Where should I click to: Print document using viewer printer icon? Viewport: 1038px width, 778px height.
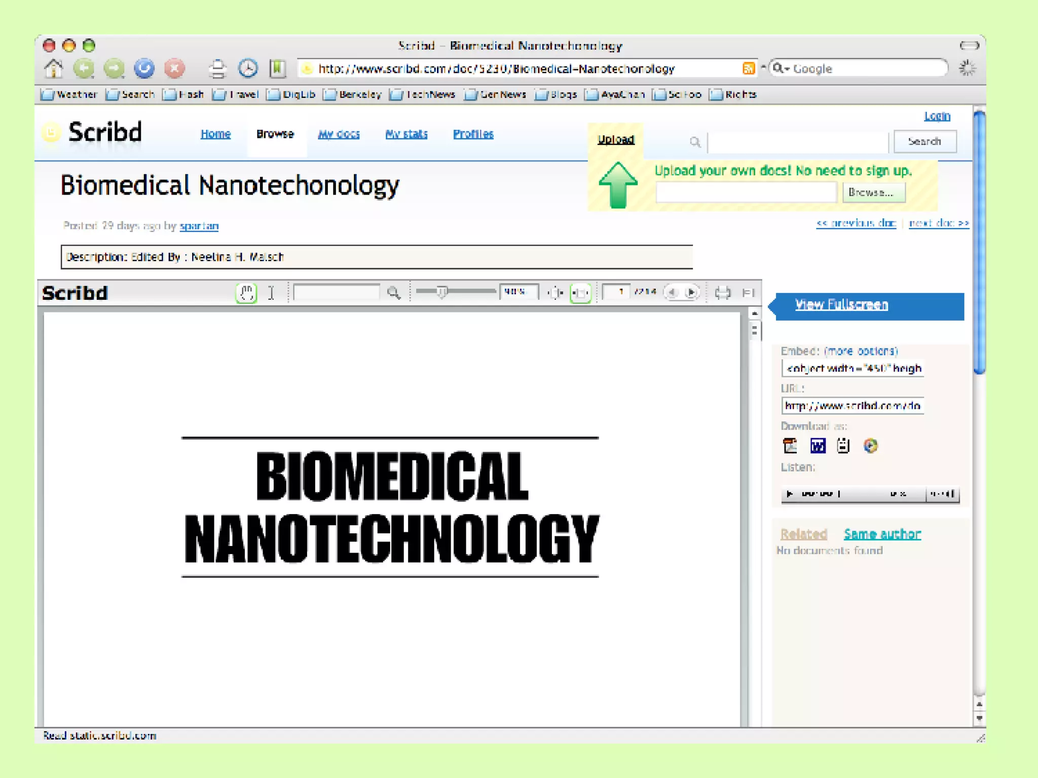click(723, 293)
